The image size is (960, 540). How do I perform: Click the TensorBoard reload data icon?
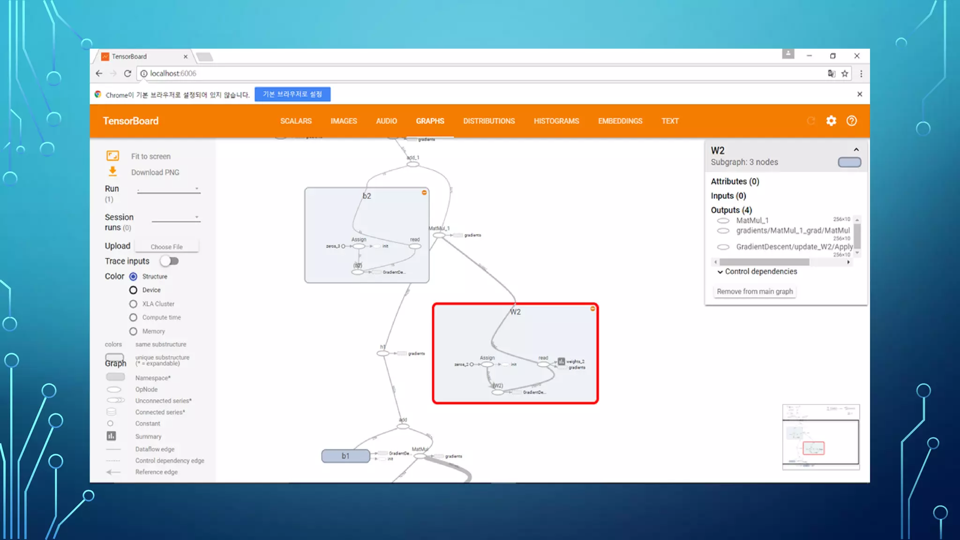point(810,121)
